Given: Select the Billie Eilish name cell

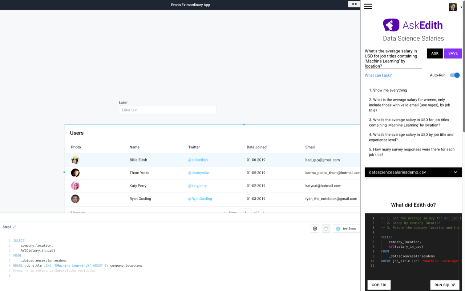Looking at the screenshot, I should tap(138, 160).
